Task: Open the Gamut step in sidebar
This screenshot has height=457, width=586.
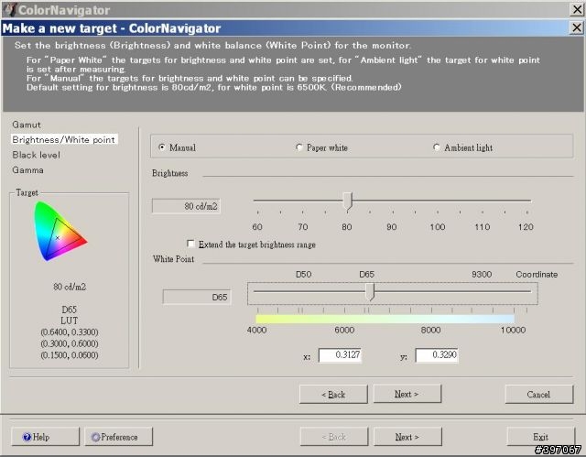Action: [x=27, y=125]
